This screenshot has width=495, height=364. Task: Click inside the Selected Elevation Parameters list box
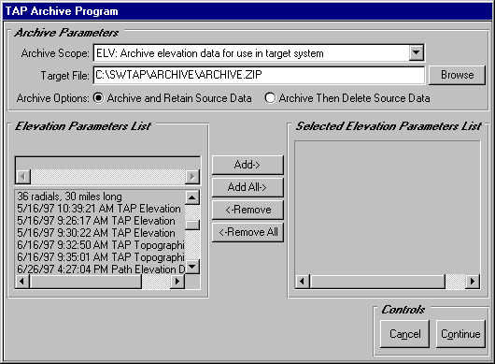[x=388, y=208]
